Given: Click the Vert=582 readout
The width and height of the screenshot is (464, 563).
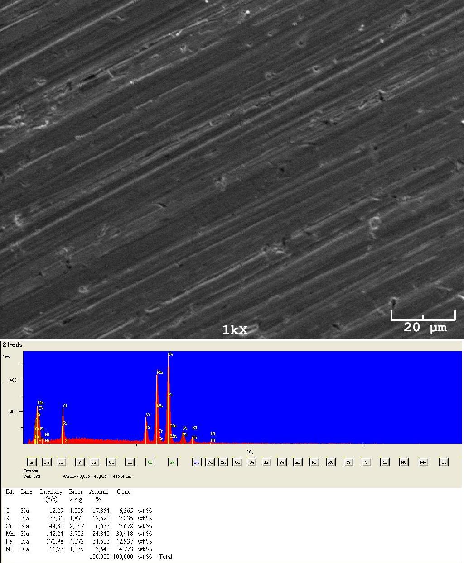Looking at the screenshot, I should click(x=33, y=476).
